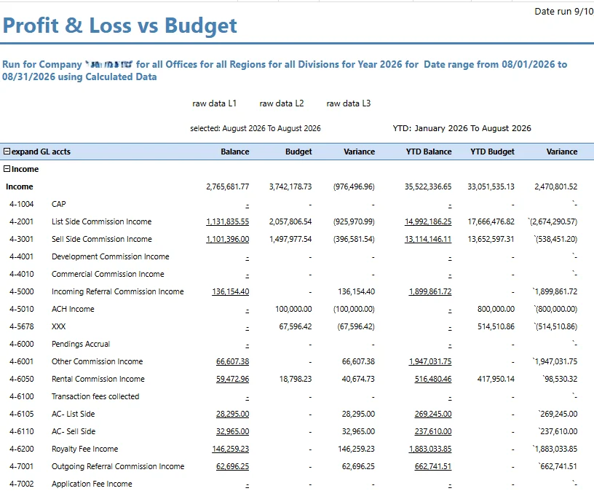
Task: Open raw data L3 link
Action: click(349, 103)
